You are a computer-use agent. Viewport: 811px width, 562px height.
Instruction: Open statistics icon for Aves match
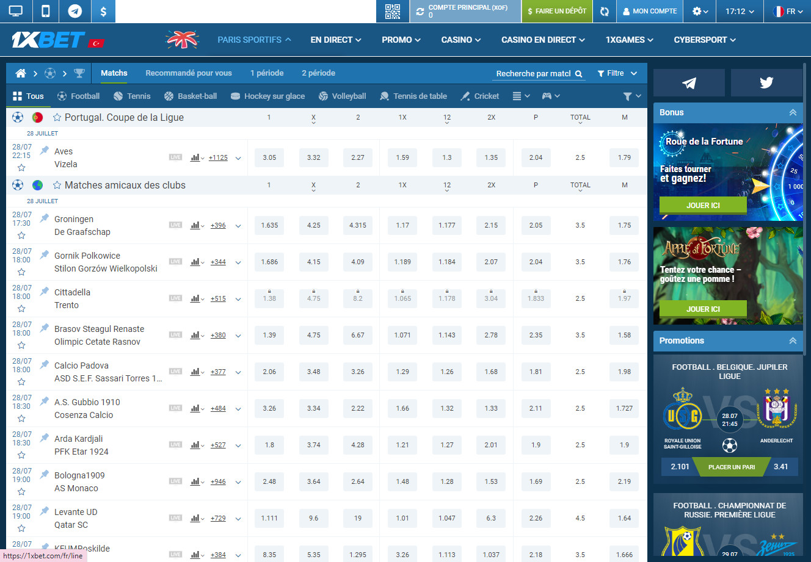coord(197,158)
